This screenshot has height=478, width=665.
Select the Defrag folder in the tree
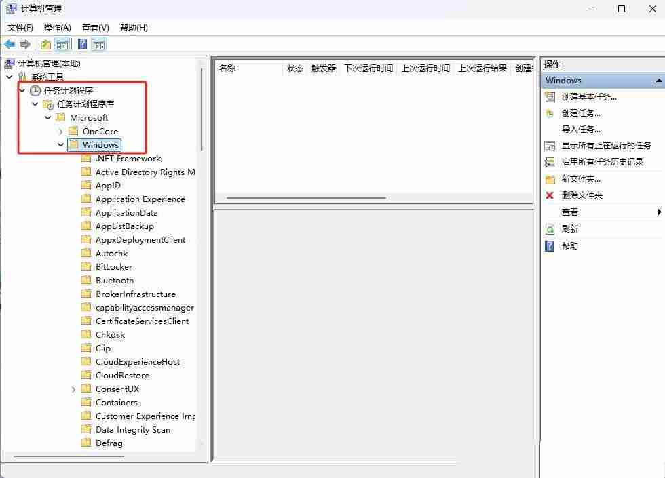(x=110, y=443)
